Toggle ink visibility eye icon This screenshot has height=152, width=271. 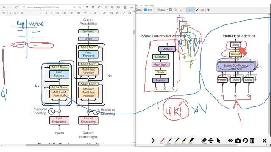230,141
